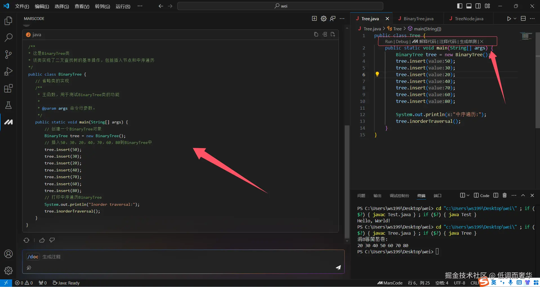The image size is (540, 287).
Task: Select the MarsCode icon in the activity bar
Action: pos(8,122)
